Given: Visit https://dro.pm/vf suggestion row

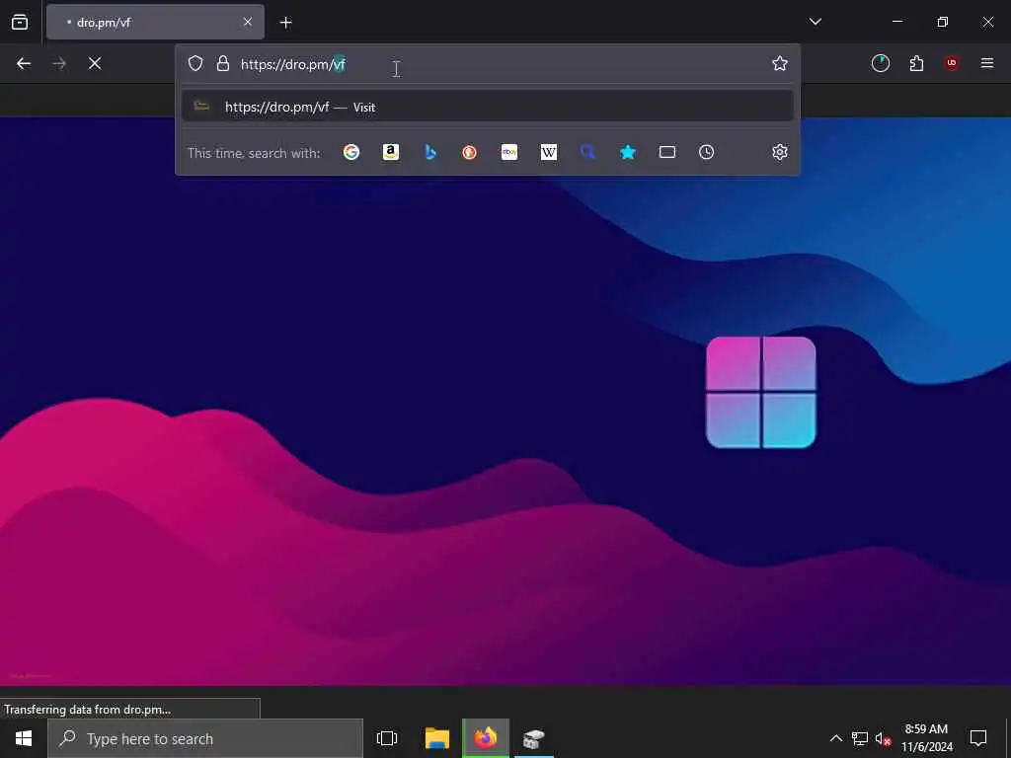Looking at the screenshot, I should pos(488,107).
